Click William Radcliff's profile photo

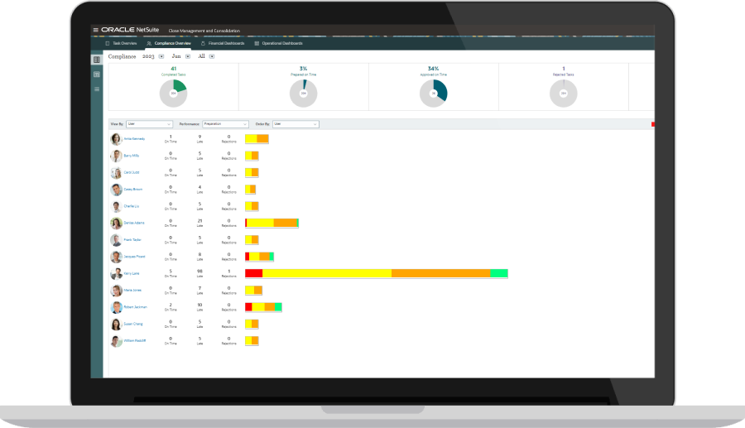[x=116, y=341]
